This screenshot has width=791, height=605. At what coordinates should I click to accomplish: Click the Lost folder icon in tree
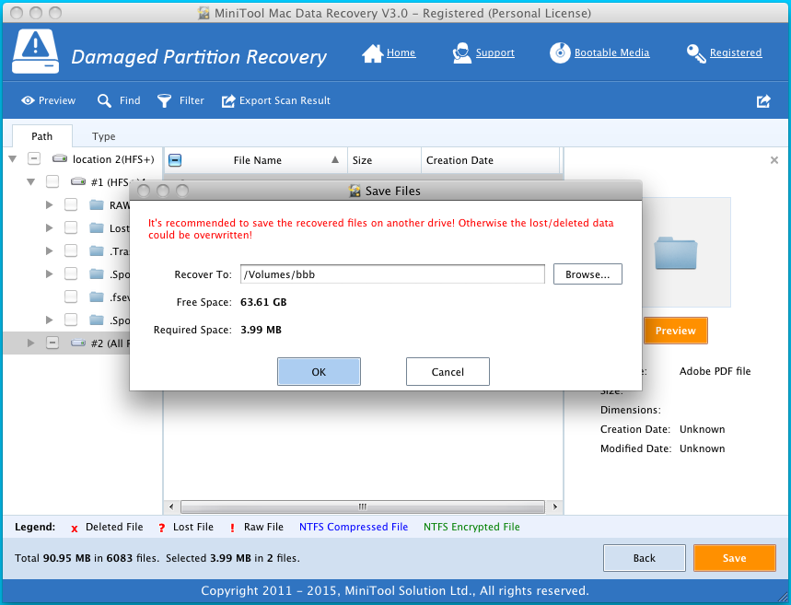pyautogui.click(x=97, y=227)
